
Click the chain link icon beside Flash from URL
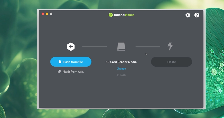tap(59, 72)
